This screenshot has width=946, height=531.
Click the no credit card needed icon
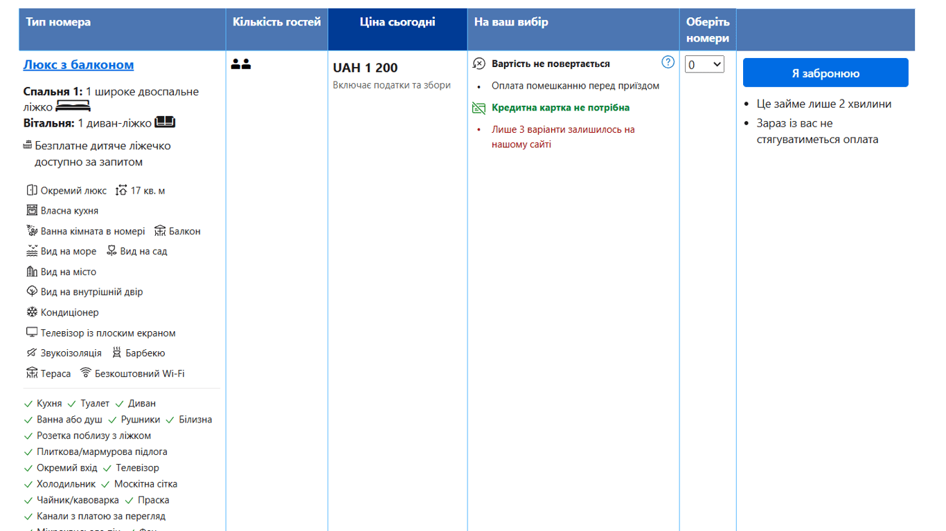pos(479,108)
